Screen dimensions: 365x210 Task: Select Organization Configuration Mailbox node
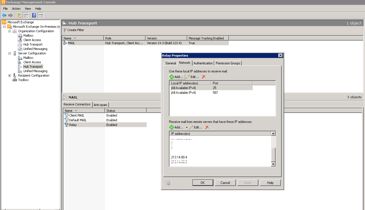(28, 36)
